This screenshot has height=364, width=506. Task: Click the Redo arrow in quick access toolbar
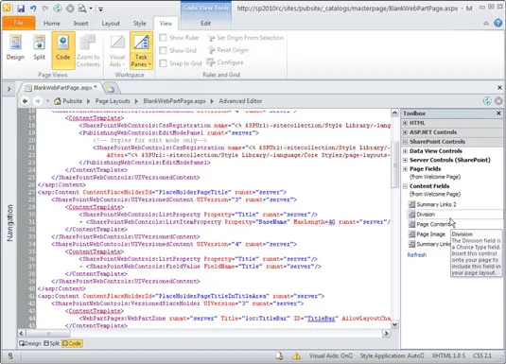(x=45, y=9)
